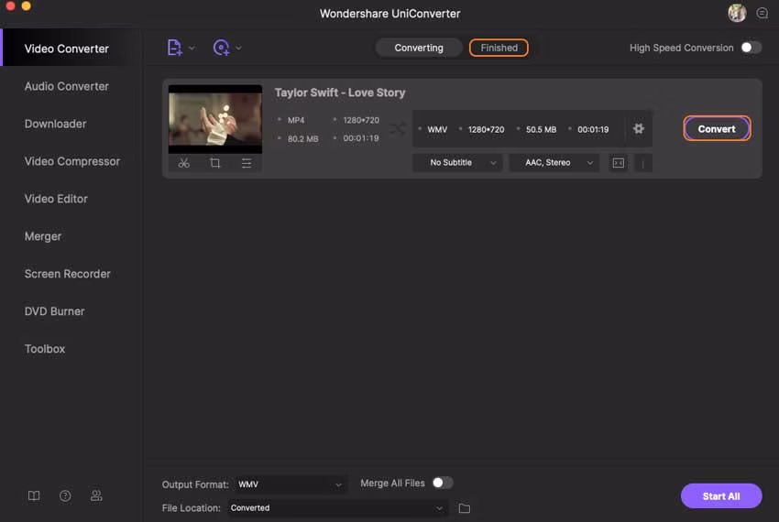Open the Video Compressor section
This screenshot has height=522, width=779.
(72, 161)
